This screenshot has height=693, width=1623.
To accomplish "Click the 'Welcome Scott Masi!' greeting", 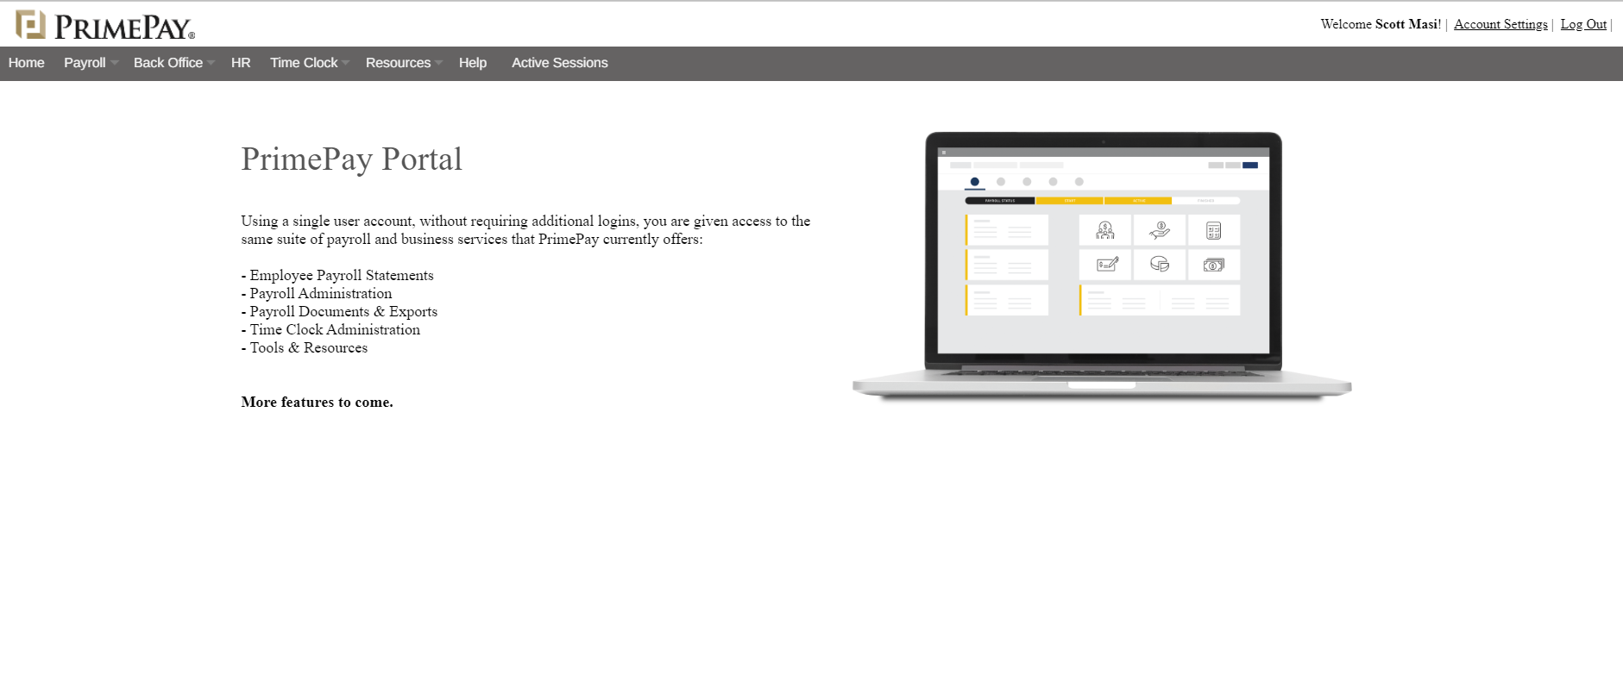I will (x=1381, y=24).
